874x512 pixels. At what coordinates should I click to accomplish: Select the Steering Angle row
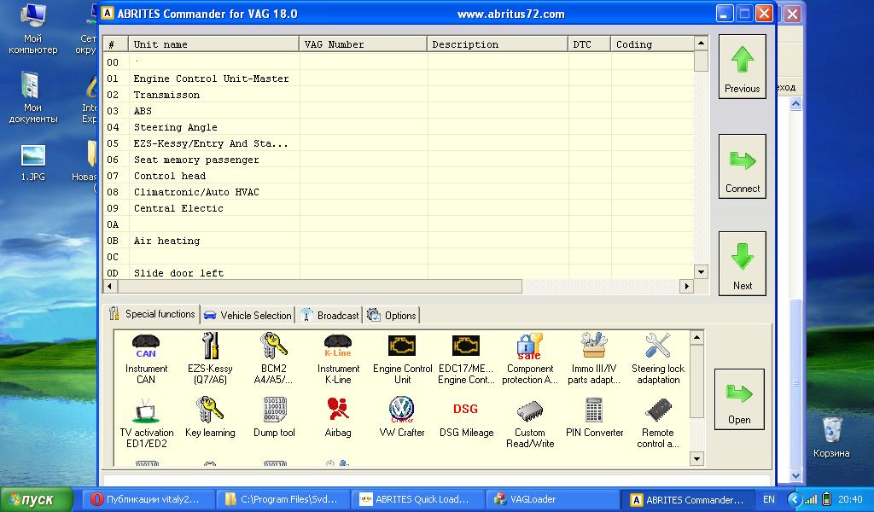(399, 127)
